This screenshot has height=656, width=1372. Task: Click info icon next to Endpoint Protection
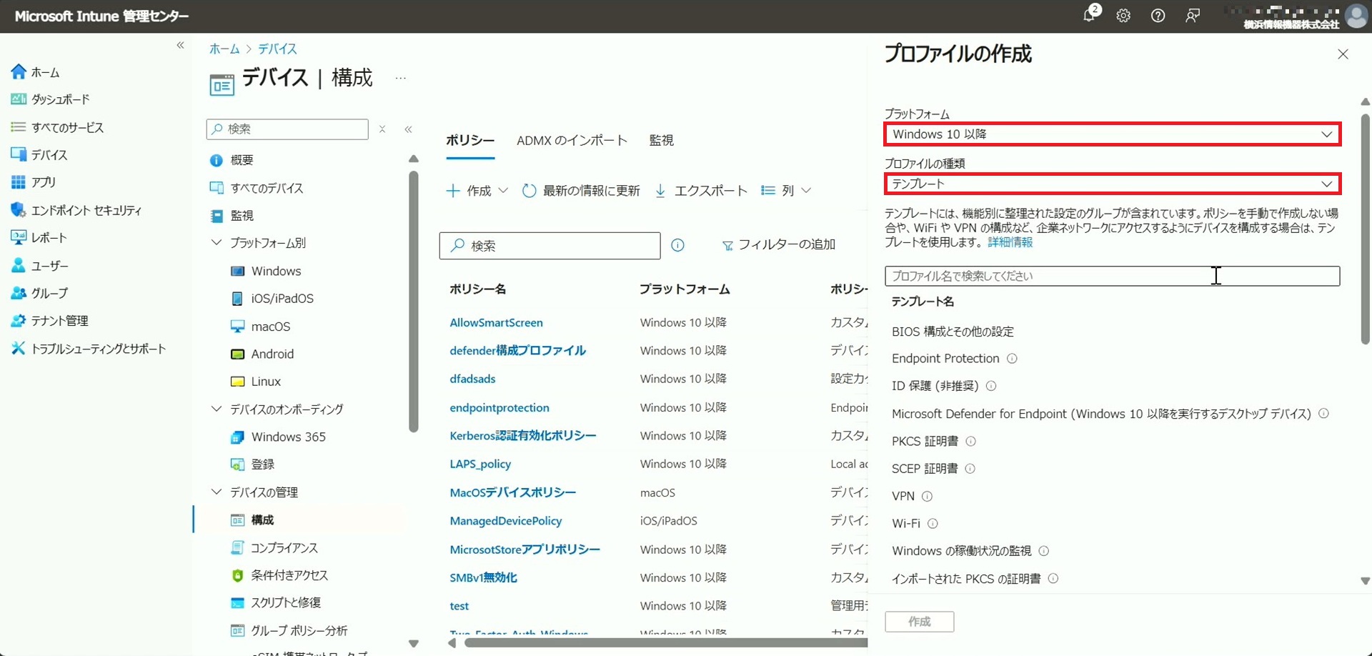(x=1012, y=359)
